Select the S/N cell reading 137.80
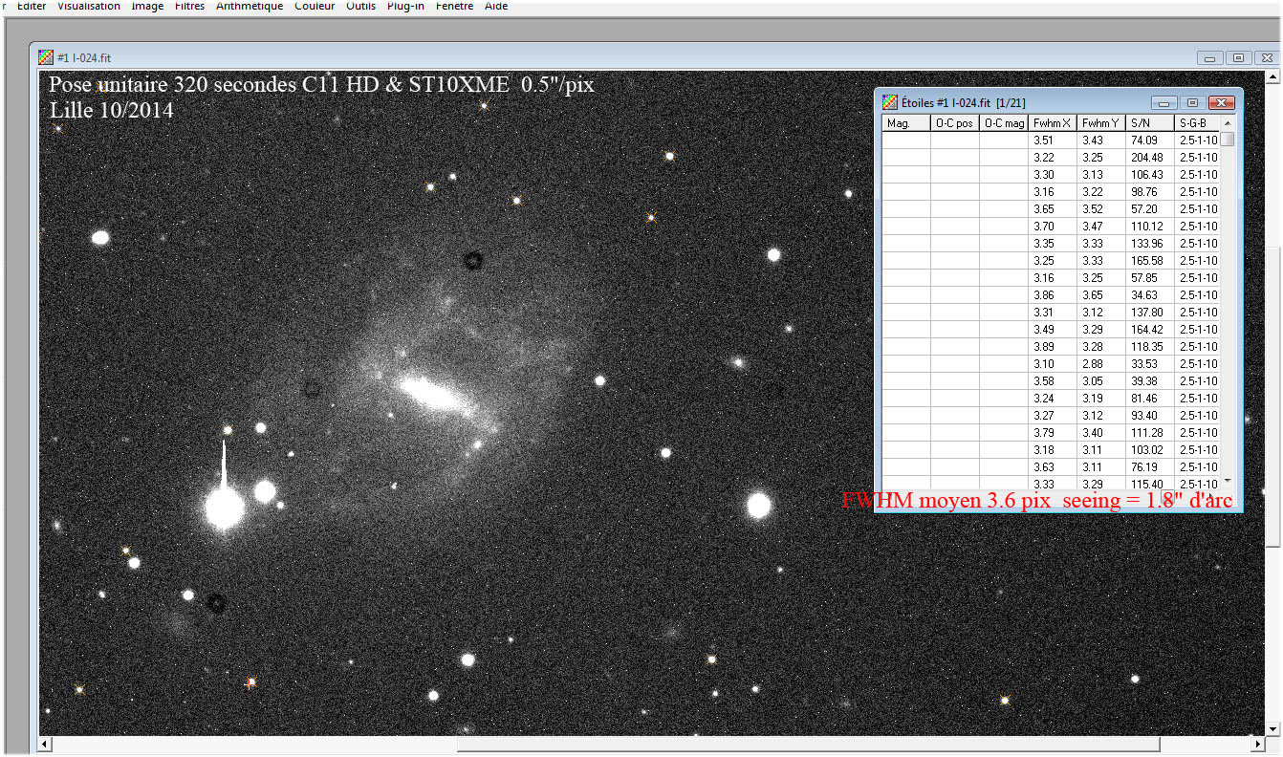This screenshot has height=757, width=1283. pyautogui.click(x=1150, y=313)
